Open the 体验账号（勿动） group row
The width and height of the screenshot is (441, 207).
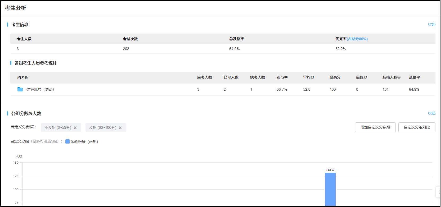click(40, 89)
